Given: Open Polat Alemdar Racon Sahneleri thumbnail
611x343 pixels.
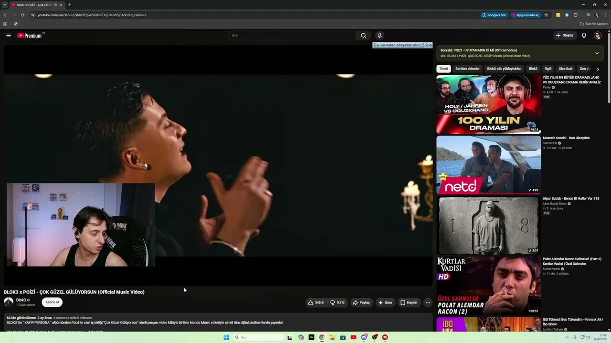Looking at the screenshot, I should [489, 286].
